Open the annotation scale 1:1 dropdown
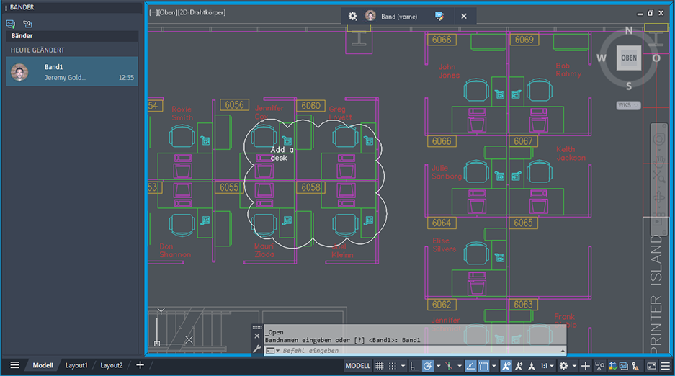 click(x=547, y=366)
